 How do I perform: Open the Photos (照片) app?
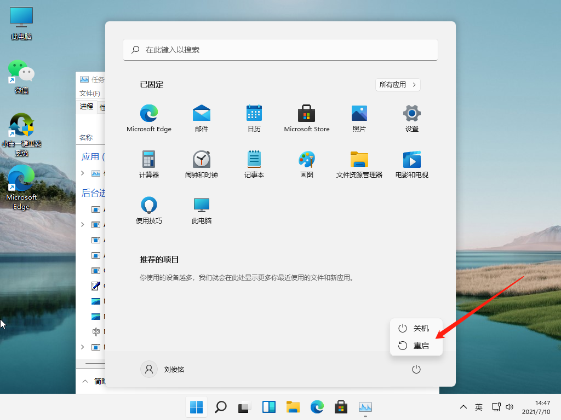click(x=359, y=118)
